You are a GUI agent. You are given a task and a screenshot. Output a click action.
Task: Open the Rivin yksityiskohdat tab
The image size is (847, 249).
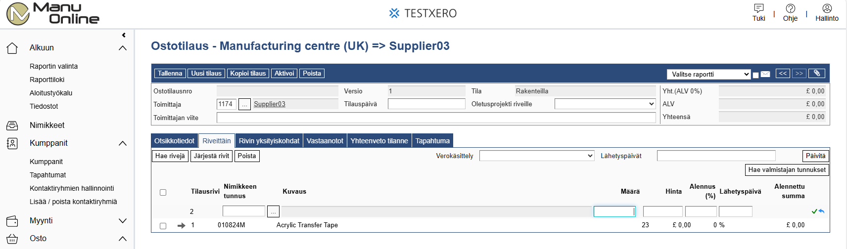(x=269, y=141)
